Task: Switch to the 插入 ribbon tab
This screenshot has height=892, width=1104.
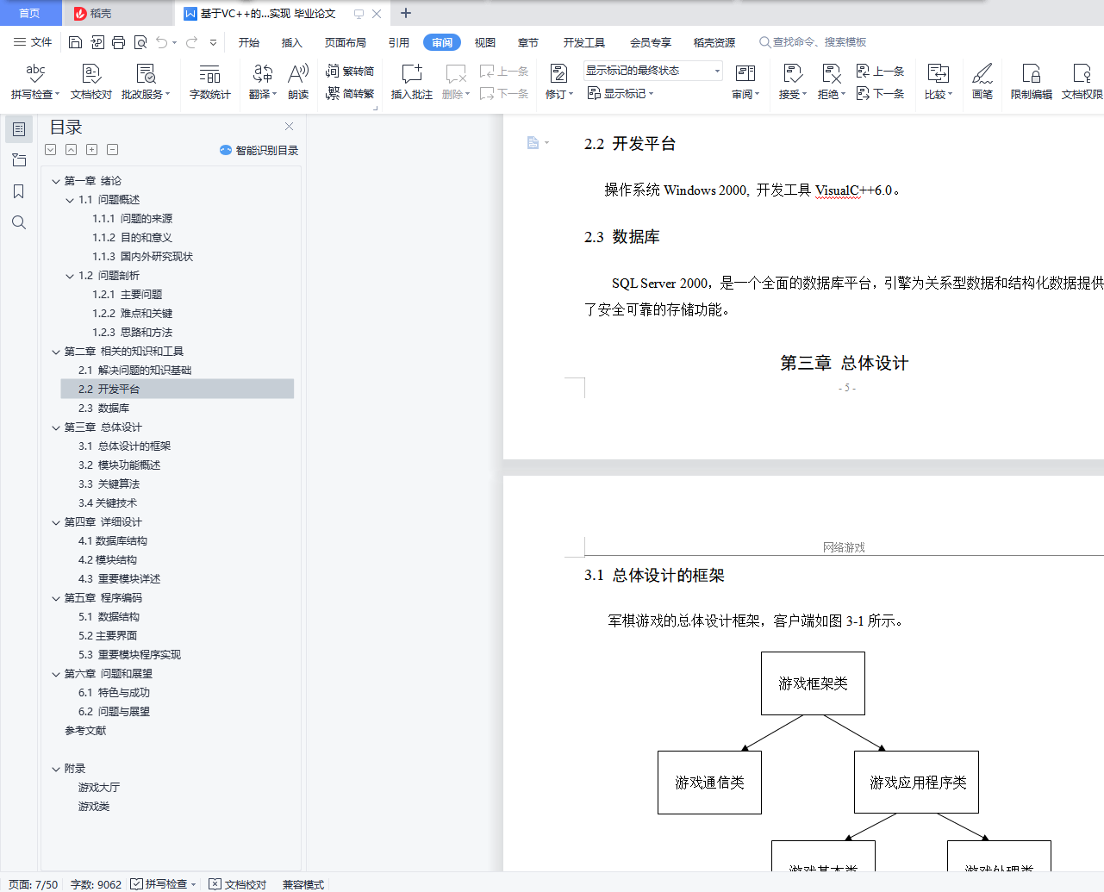Action: (x=292, y=42)
